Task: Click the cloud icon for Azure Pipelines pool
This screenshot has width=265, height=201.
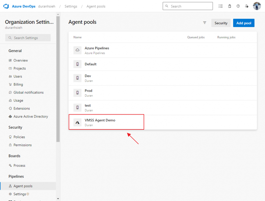Action: point(77,50)
